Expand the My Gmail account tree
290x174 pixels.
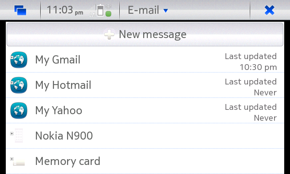coord(12,58)
